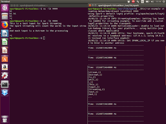The image size is (166, 124).
Task: Open the Files manager from dock
Action: [5, 17]
